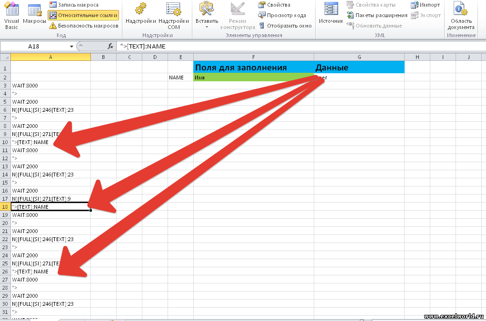Select the green Имя cell
Image resolution: width=486 pixels, height=321 pixels.
[253, 78]
